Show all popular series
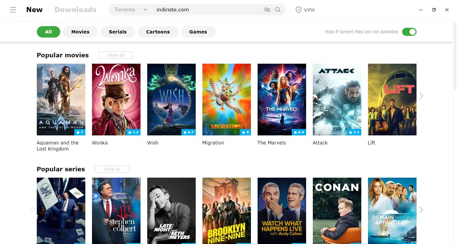The width and height of the screenshot is (457, 244). point(112,169)
